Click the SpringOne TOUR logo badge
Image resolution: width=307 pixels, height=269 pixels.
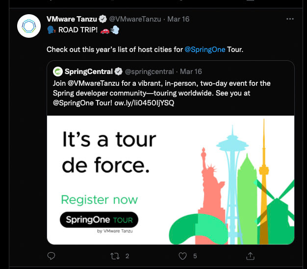coord(99,220)
